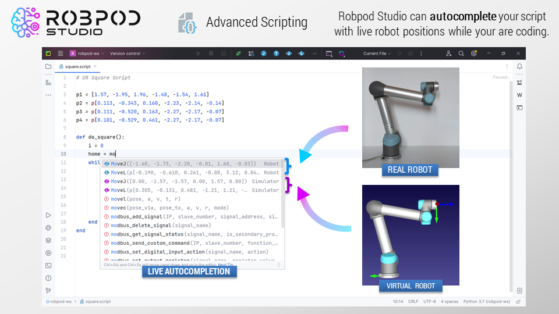
Task: Open the autocomplete popup options menu
Action: 279,265
